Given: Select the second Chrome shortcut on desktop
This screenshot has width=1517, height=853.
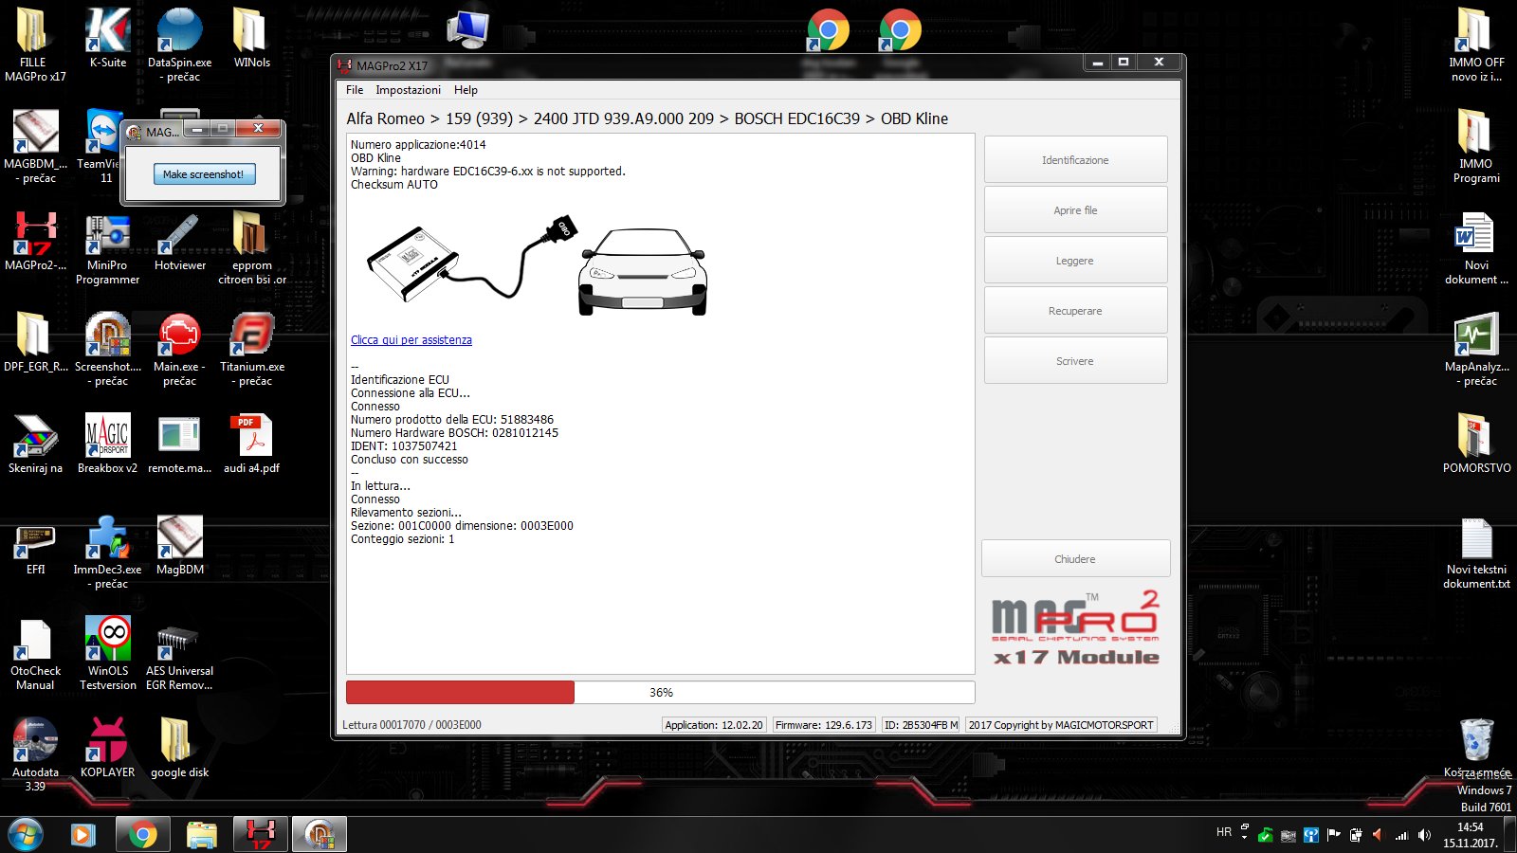Looking at the screenshot, I should coord(900,29).
